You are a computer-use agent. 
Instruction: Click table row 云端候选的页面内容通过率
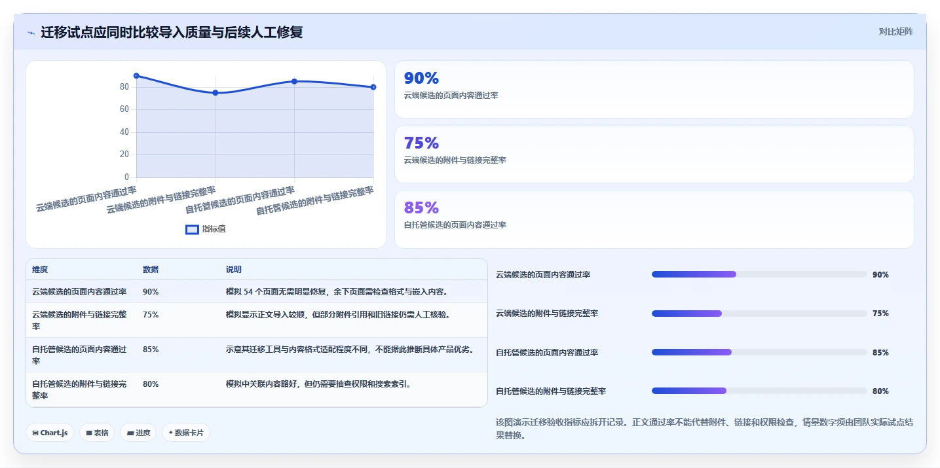click(257, 292)
